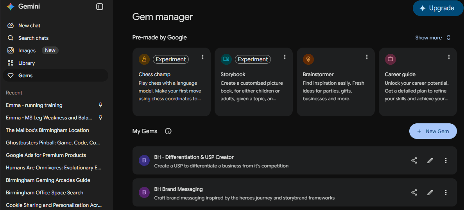Viewport: 464px width, 210px height.
Task: Click the Gem manager heading
Action: coord(163,17)
